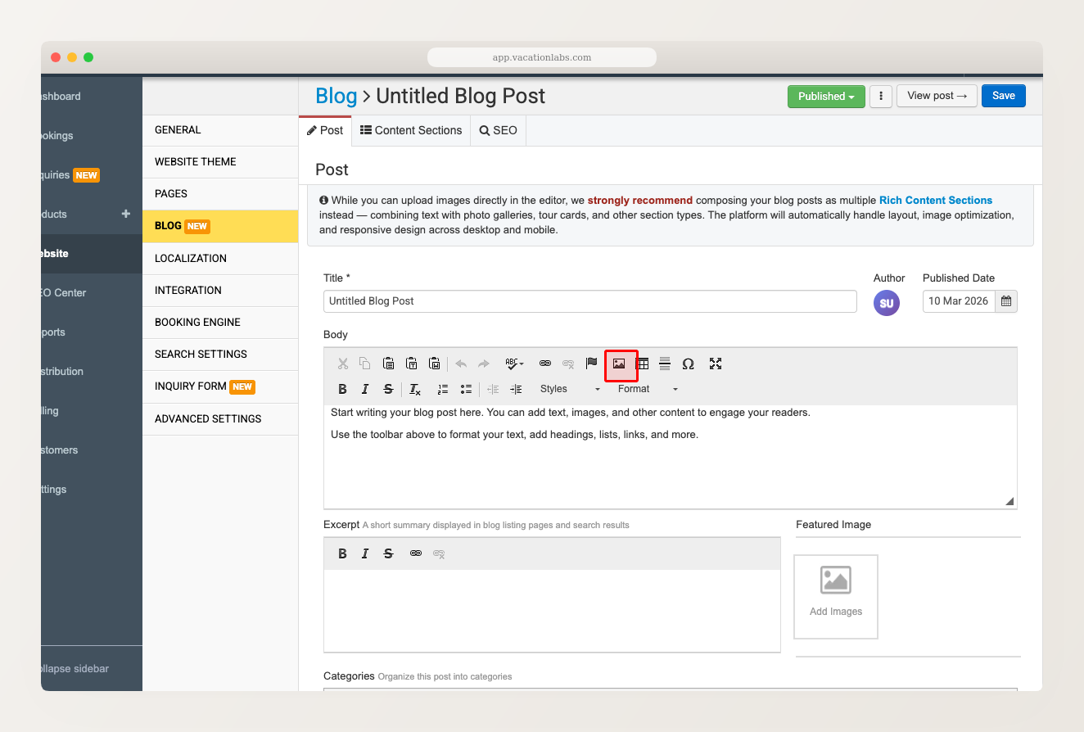Add a hyperlink in the Body toolbar

(x=544, y=363)
